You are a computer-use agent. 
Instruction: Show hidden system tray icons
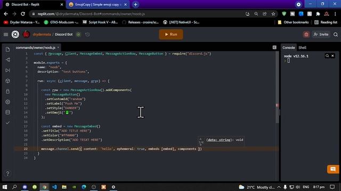tap(279, 187)
